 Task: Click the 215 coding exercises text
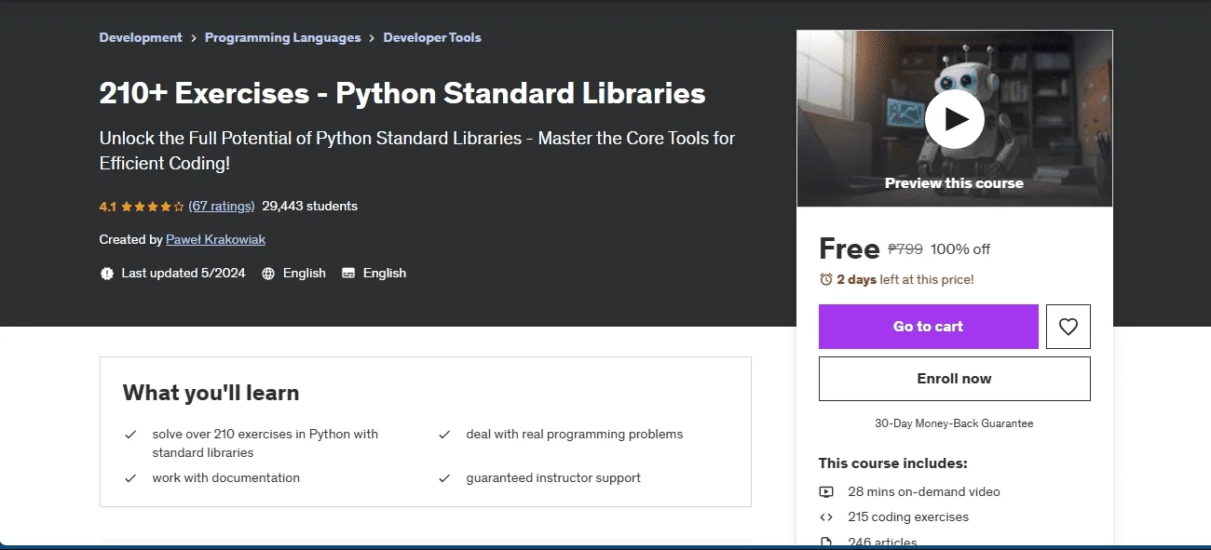(908, 517)
